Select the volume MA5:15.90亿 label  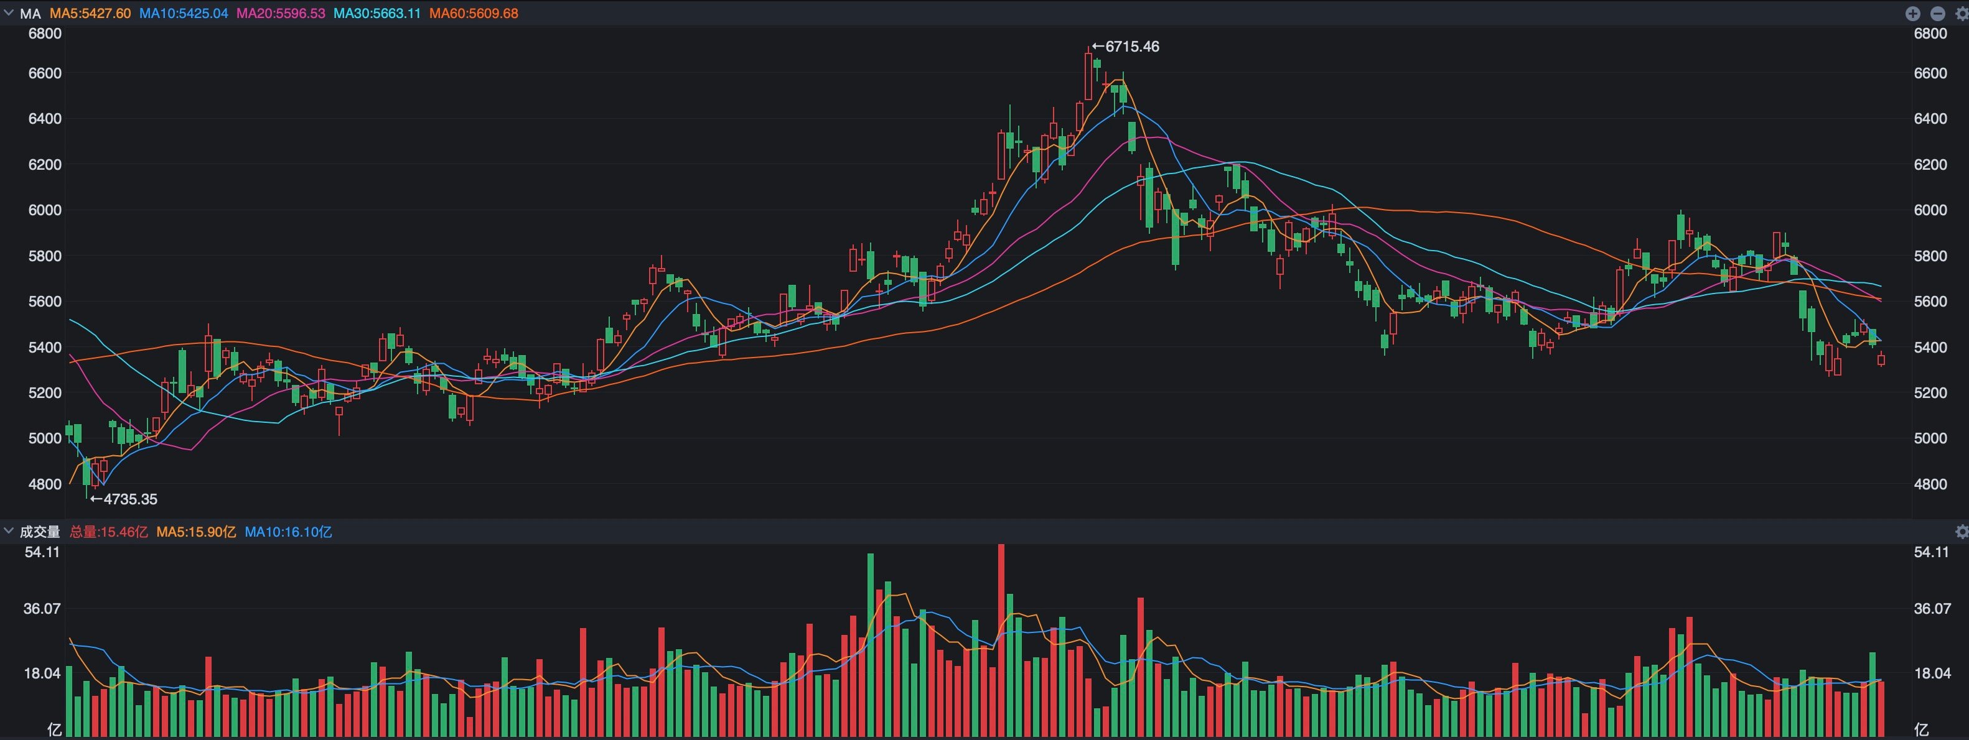click(197, 532)
